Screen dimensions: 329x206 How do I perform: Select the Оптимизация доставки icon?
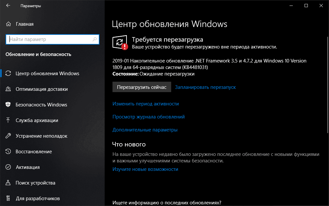click(x=9, y=89)
